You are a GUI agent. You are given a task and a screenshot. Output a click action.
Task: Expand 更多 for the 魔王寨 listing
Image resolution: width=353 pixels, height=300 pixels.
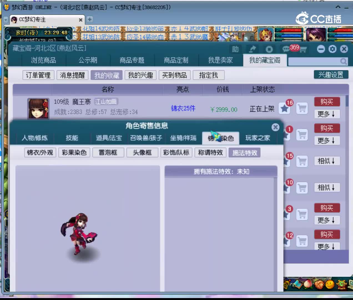(x=327, y=114)
